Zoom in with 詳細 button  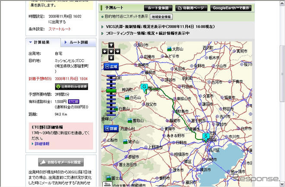tap(111, 129)
